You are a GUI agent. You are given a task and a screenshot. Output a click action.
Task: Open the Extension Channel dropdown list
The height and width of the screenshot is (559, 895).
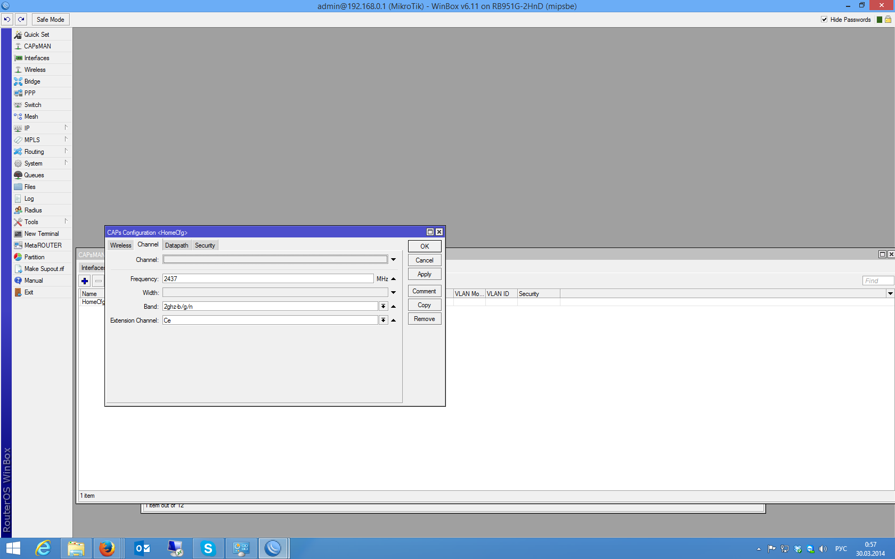383,320
